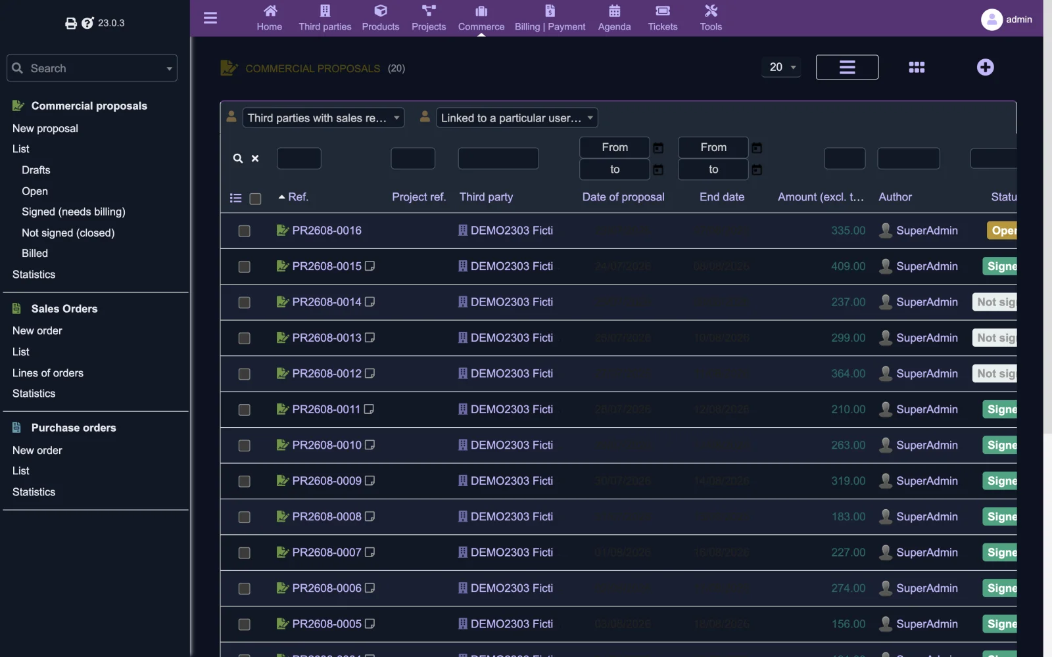Open New proposal link in the sidebar
The width and height of the screenshot is (1052, 657).
(x=45, y=129)
